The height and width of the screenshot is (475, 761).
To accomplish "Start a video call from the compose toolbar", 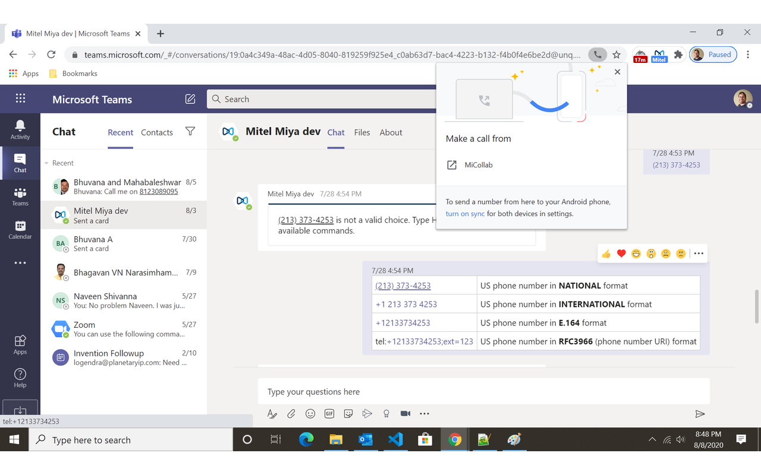I will [405, 413].
